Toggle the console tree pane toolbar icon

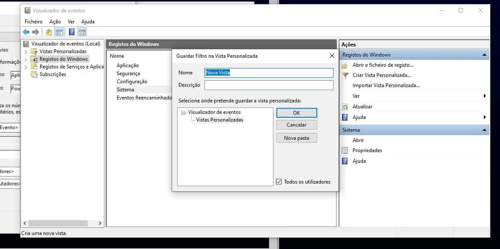59,32
